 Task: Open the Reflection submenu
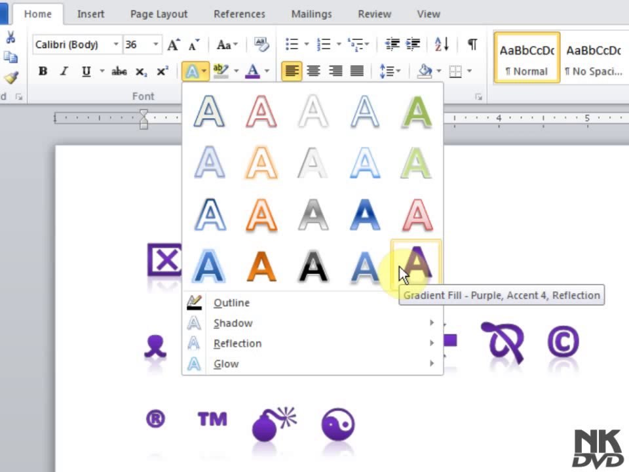[313, 344]
